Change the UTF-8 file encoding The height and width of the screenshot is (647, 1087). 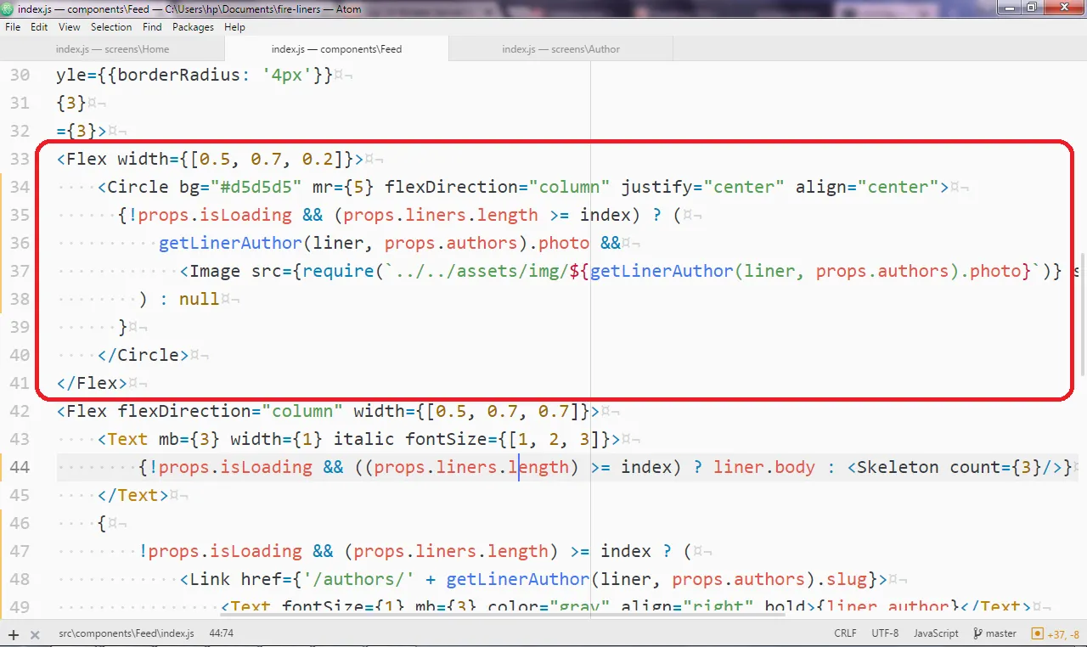pyautogui.click(x=884, y=633)
